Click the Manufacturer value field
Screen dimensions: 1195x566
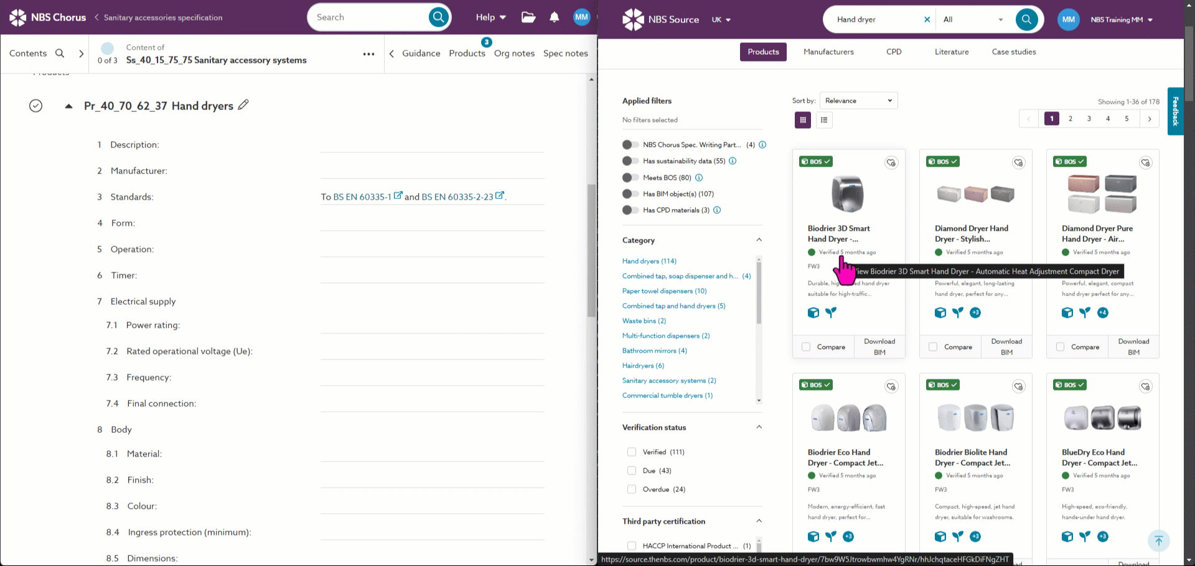coord(433,170)
